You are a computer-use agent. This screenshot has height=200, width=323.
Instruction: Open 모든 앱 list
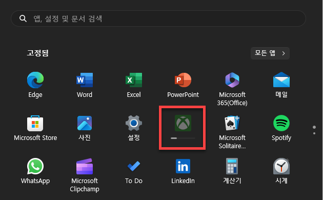tap(270, 53)
